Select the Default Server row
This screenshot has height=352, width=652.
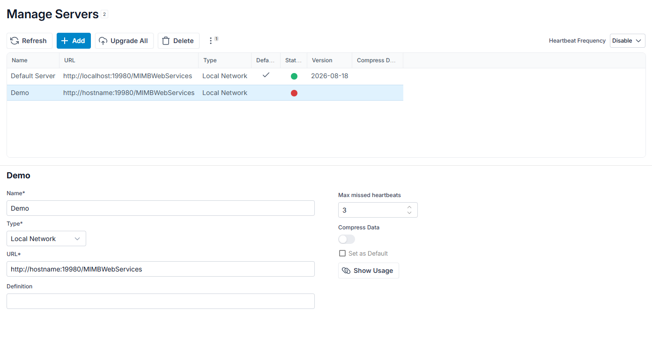point(205,76)
